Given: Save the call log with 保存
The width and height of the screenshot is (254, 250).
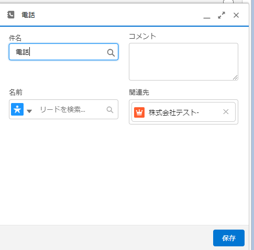Looking at the screenshot, I should [229, 238].
